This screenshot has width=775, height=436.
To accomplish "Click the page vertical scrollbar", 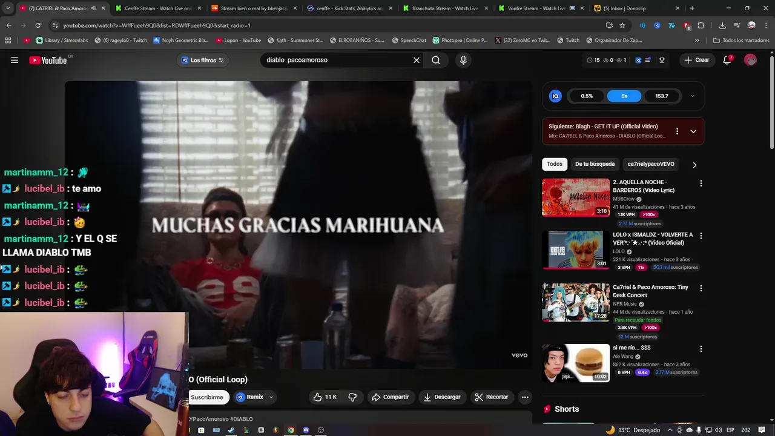I will (x=771, y=103).
